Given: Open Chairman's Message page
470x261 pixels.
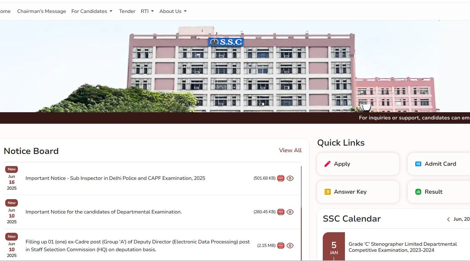Looking at the screenshot, I should point(41,11).
